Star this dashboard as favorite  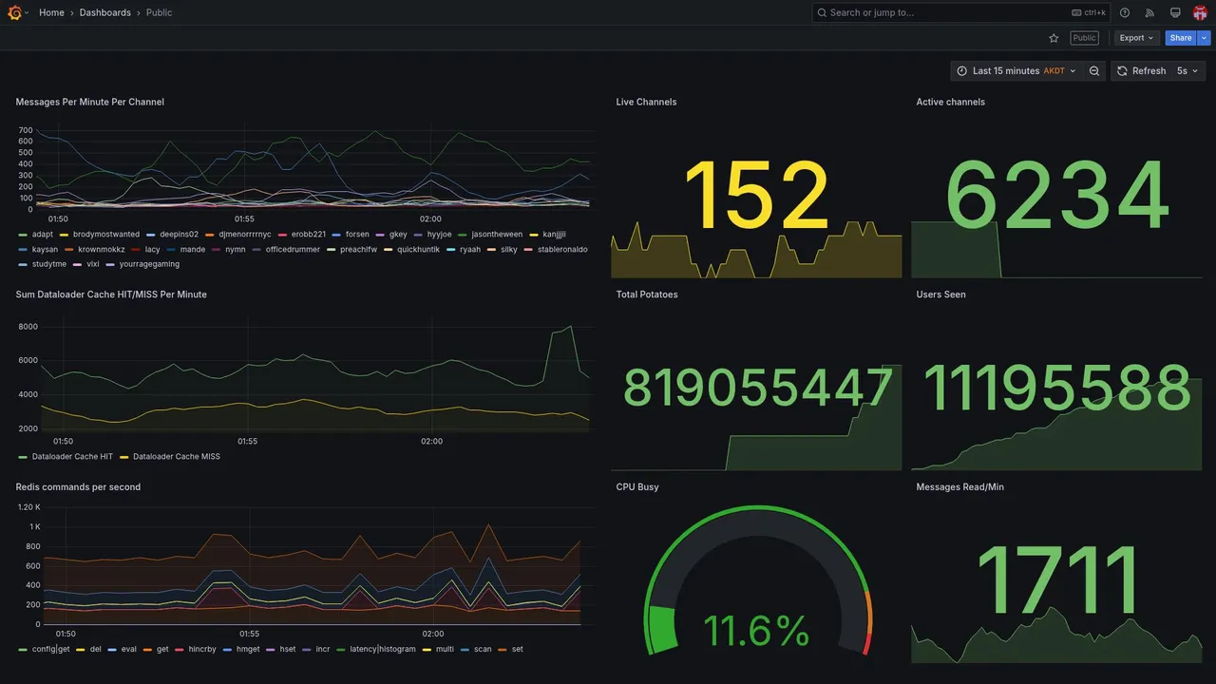1054,38
